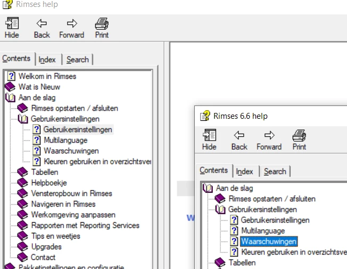The width and height of the screenshot is (347, 269).
Task: Open Search tab in Rimses 6.6 help
Action: (275, 172)
